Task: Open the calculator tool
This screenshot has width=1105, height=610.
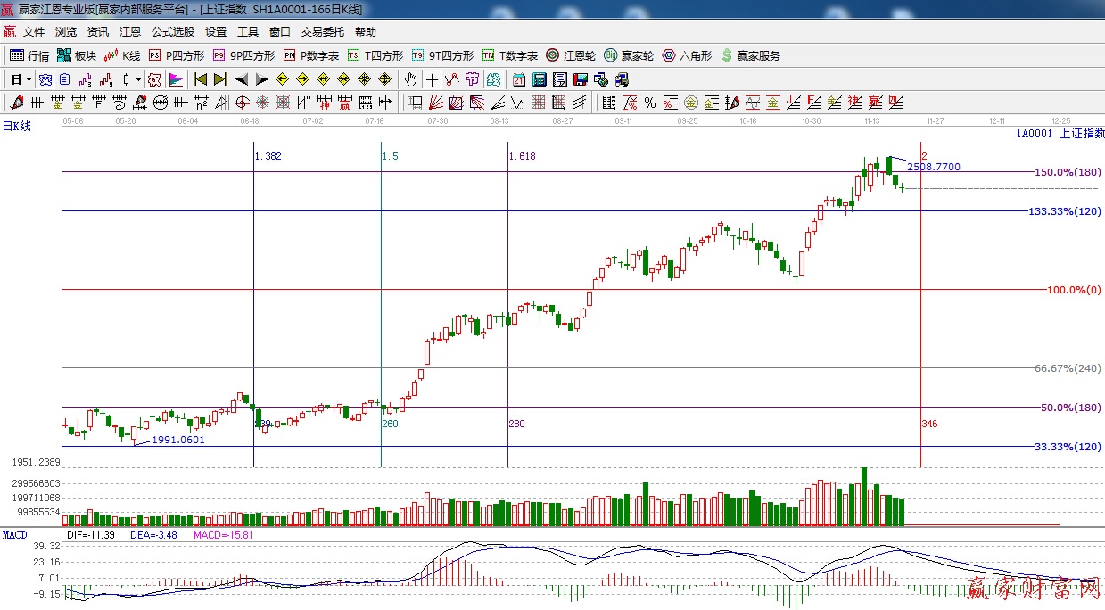Action: (539, 79)
